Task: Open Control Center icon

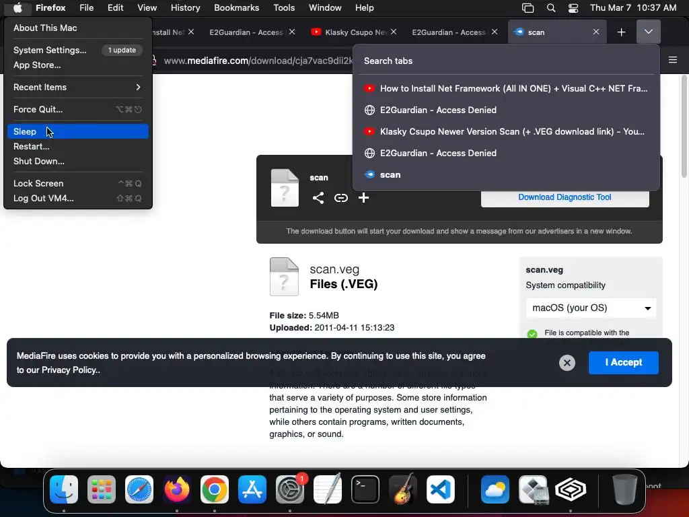Action: tap(573, 8)
